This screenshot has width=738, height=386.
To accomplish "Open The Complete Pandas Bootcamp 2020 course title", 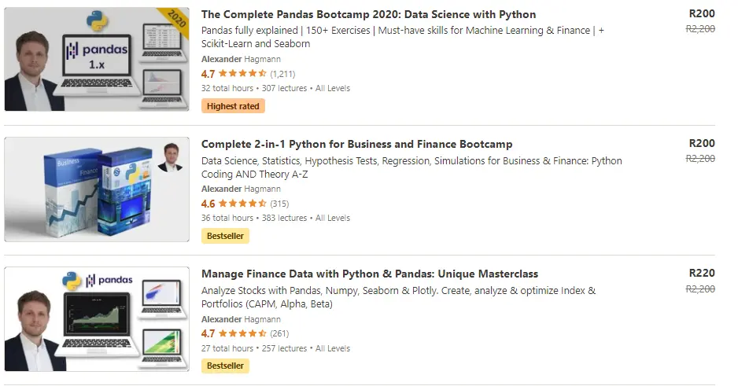I will pyautogui.click(x=368, y=14).
